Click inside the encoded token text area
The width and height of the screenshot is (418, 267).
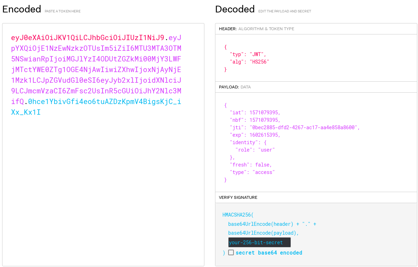coord(103,145)
